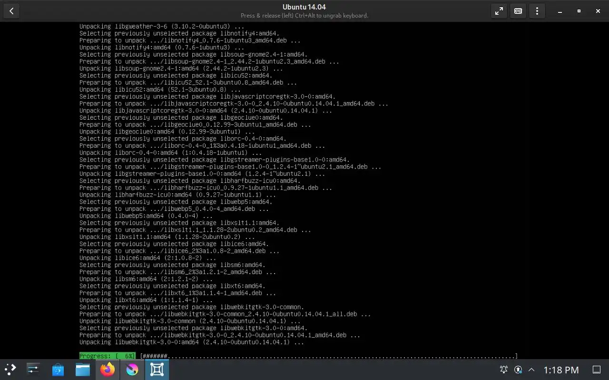The height and width of the screenshot is (380, 609).
Task: Click the 'Unpacking libgeoclue0:amd64' line
Action: click(x=167, y=132)
